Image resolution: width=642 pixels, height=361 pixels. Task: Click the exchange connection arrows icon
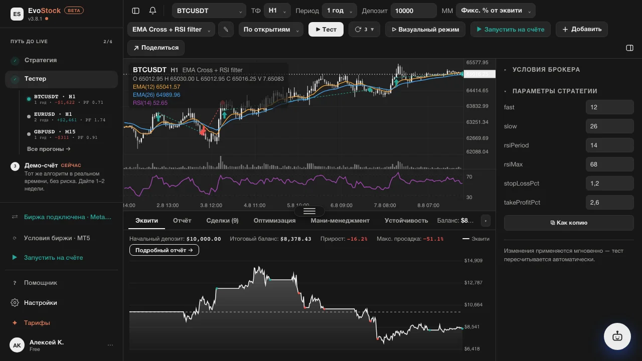[15, 217]
